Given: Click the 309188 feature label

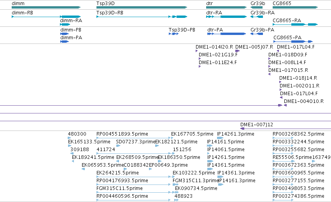Looking at the screenshot, I should point(80,150).
